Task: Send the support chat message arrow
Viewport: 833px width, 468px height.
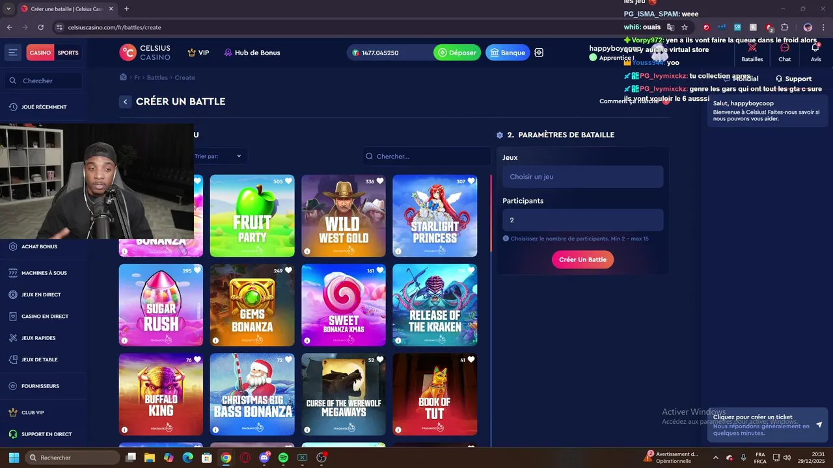Action: (x=819, y=424)
